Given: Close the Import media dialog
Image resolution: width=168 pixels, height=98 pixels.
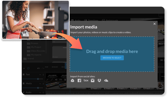Looking at the screenshot, I should pos(154,24).
